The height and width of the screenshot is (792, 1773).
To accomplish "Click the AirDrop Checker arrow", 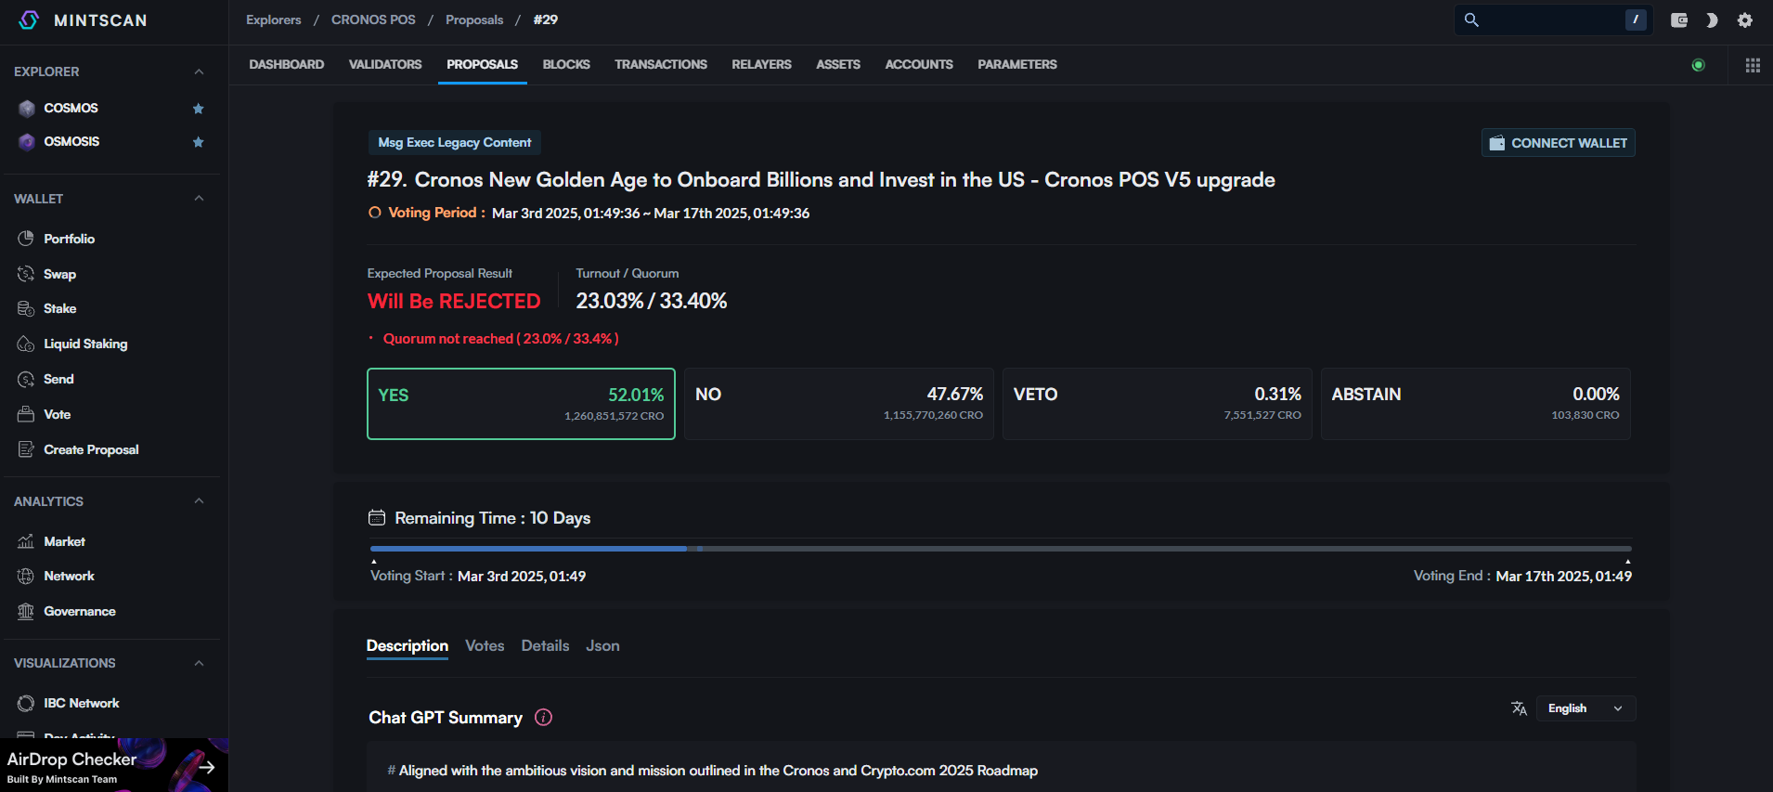I will tap(207, 767).
